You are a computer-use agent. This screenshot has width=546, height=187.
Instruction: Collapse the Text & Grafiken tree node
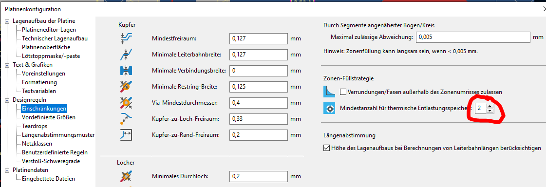tap(7, 65)
